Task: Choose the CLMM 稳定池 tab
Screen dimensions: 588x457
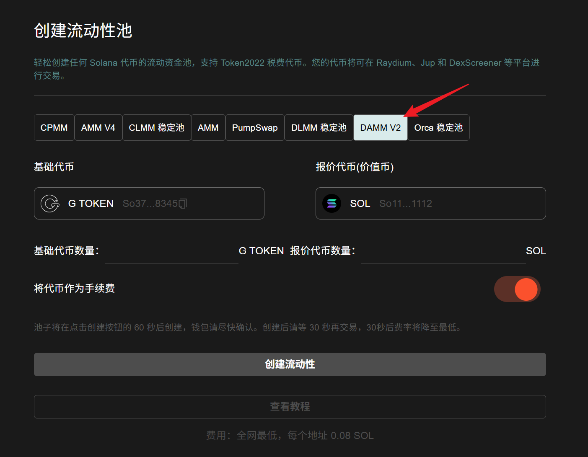Action: point(156,128)
